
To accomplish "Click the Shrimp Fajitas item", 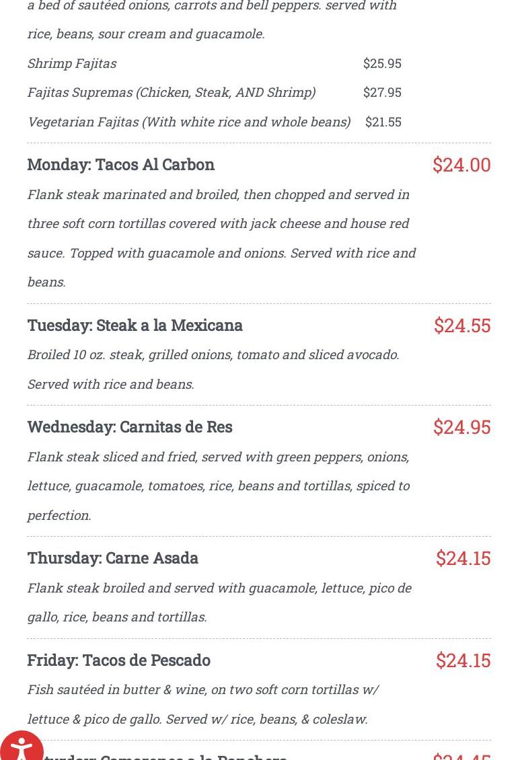I will click(x=72, y=63).
